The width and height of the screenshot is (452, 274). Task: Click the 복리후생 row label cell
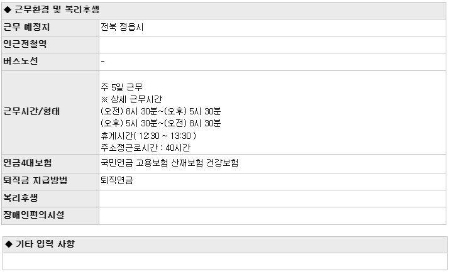pos(50,199)
